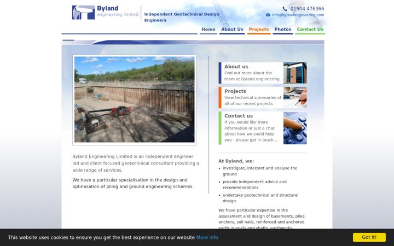Click 'Independent Geotechnical Design Engineers' tagline
The width and height of the screenshot is (394, 246).
[x=182, y=17]
